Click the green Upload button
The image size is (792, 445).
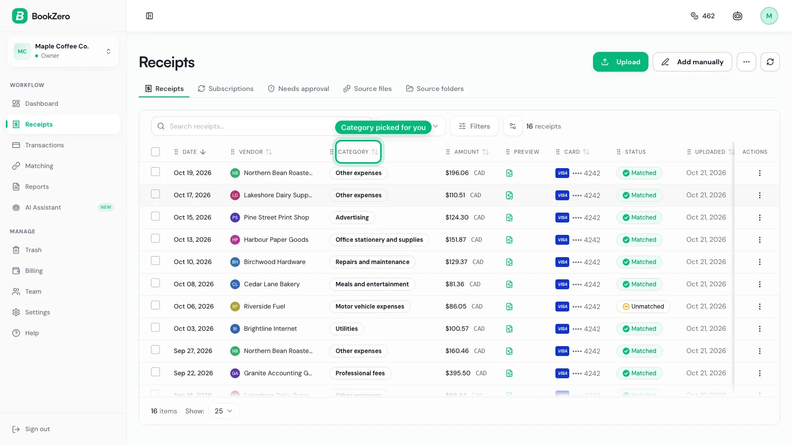(x=621, y=62)
